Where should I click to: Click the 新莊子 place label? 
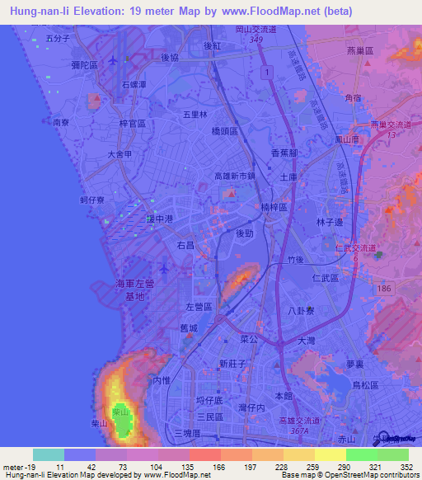click(232, 364)
